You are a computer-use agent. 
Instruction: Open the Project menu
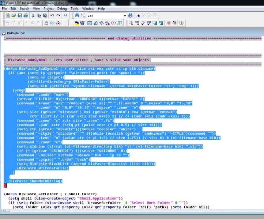(49, 8)
